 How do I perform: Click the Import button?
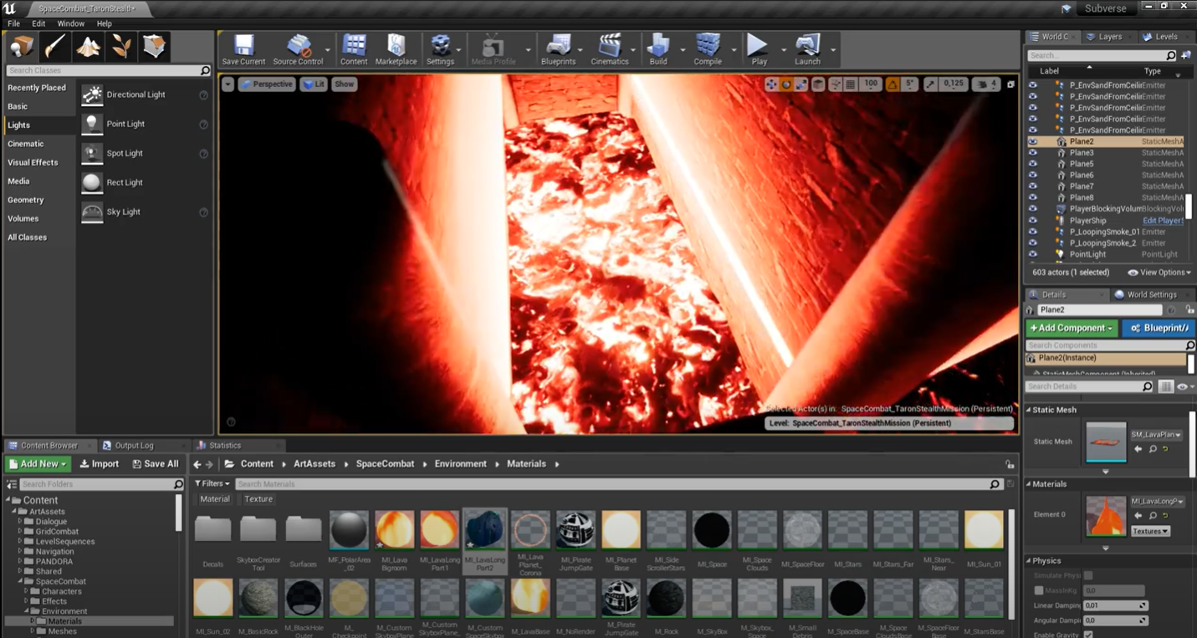point(100,464)
